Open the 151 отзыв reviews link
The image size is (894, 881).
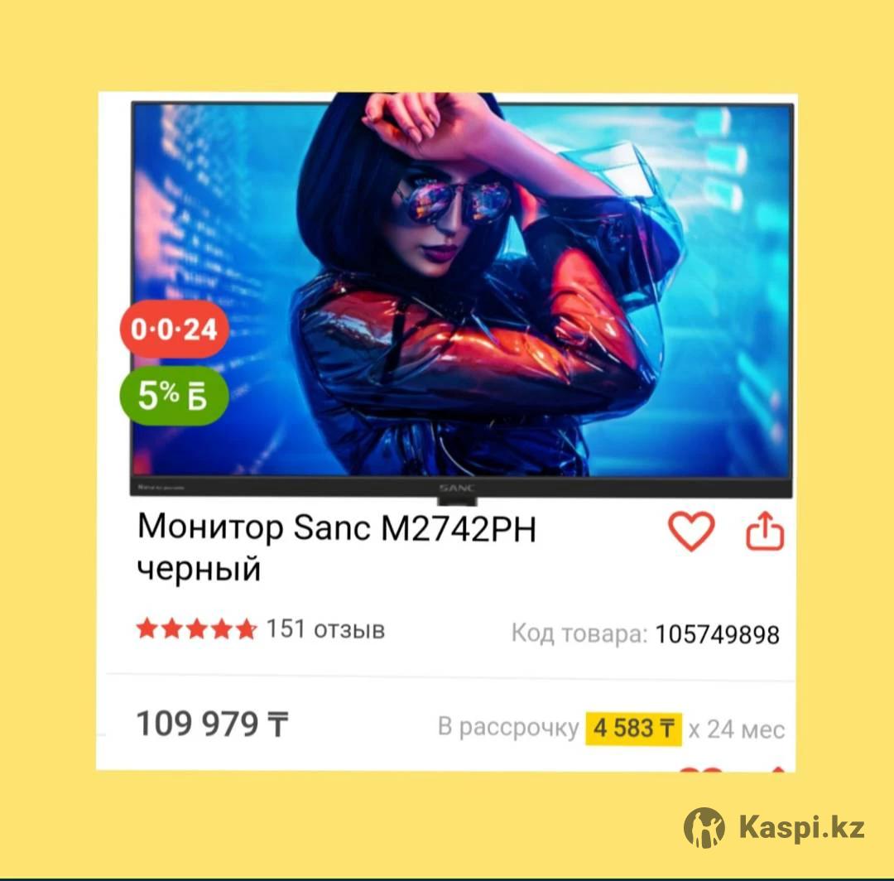325,629
